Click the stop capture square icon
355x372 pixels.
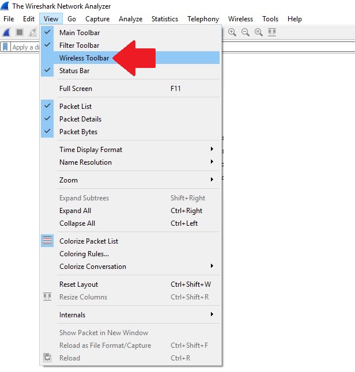[x=20, y=32]
